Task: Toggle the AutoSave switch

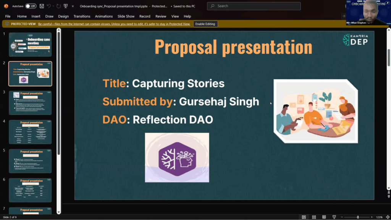Action: [31, 6]
